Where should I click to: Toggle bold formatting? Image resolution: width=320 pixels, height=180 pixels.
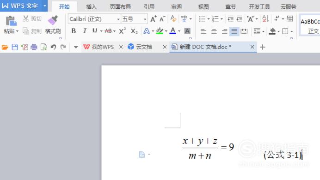(x=74, y=31)
